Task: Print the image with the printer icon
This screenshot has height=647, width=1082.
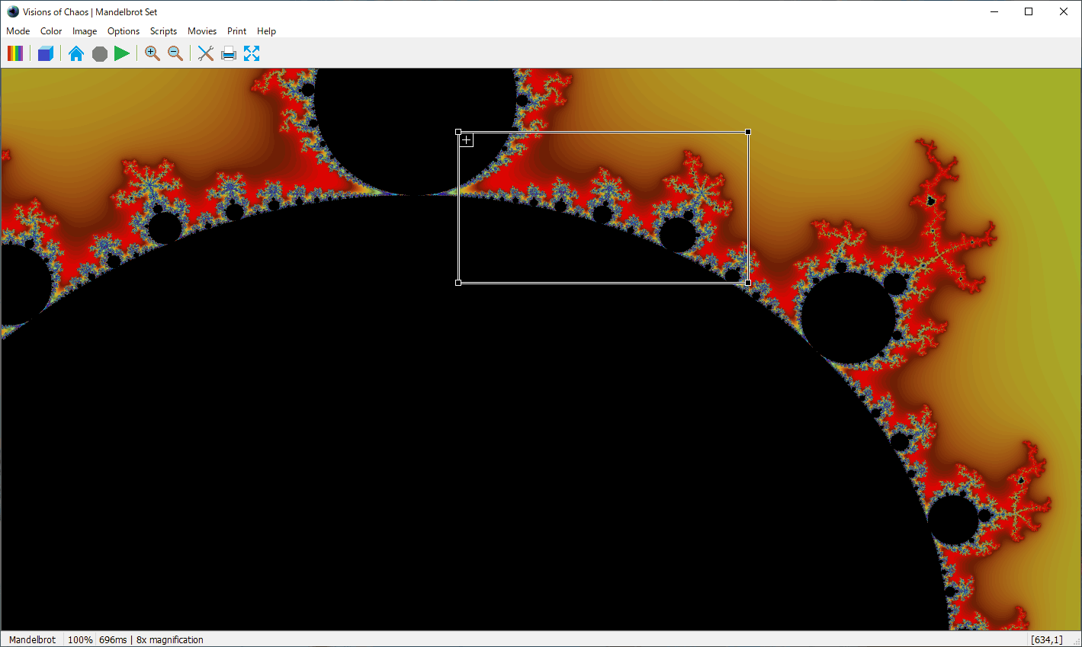Action: pos(229,53)
